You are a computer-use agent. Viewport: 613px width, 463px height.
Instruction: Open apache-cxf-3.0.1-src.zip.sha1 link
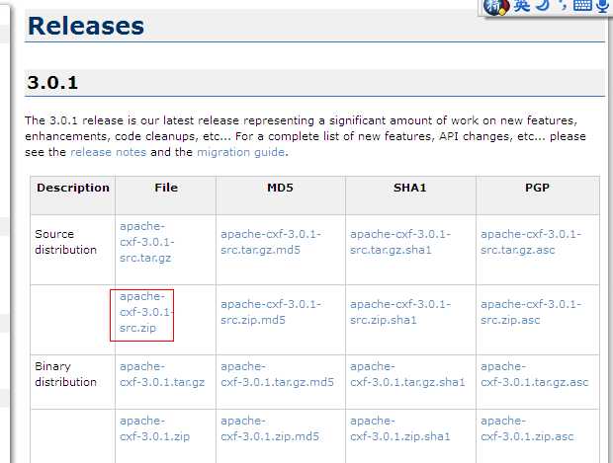tap(400, 312)
